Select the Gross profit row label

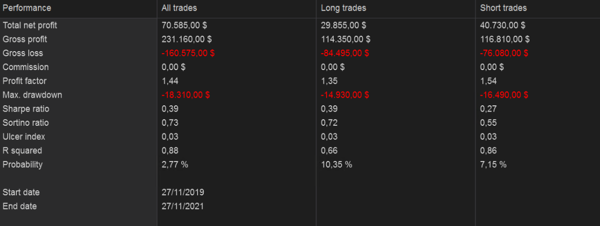25,39
